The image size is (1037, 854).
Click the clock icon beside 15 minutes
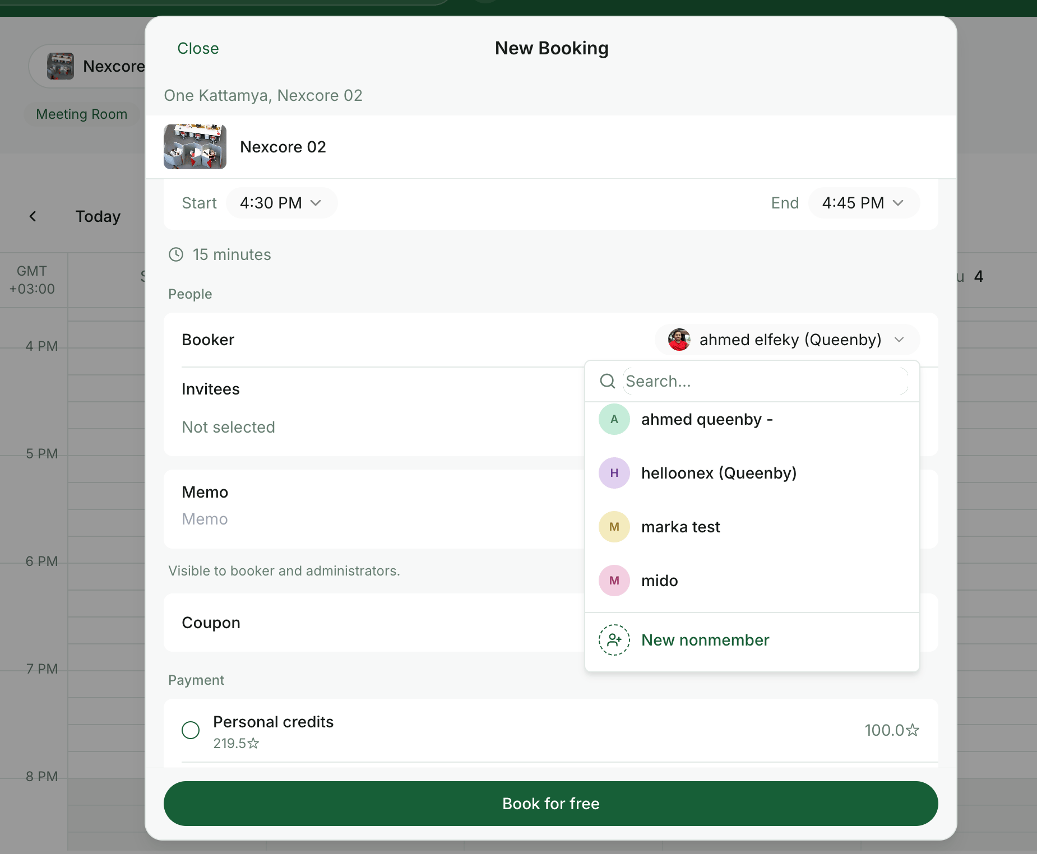(x=176, y=254)
